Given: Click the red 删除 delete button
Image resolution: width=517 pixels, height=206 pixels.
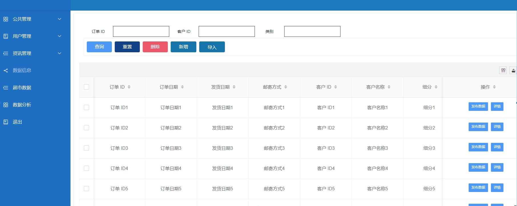Looking at the screenshot, I should [x=155, y=47].
